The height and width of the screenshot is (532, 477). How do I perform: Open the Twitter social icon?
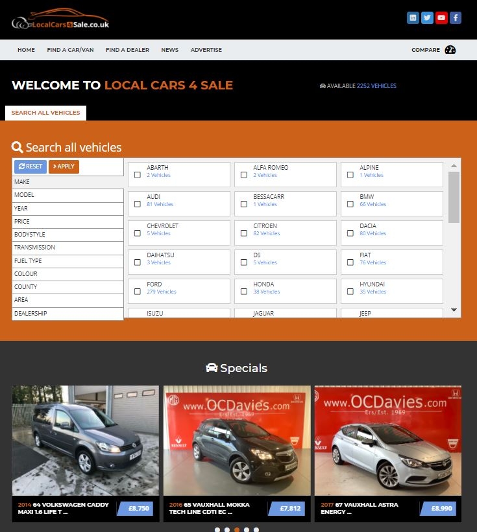click(x=427, y=17)
